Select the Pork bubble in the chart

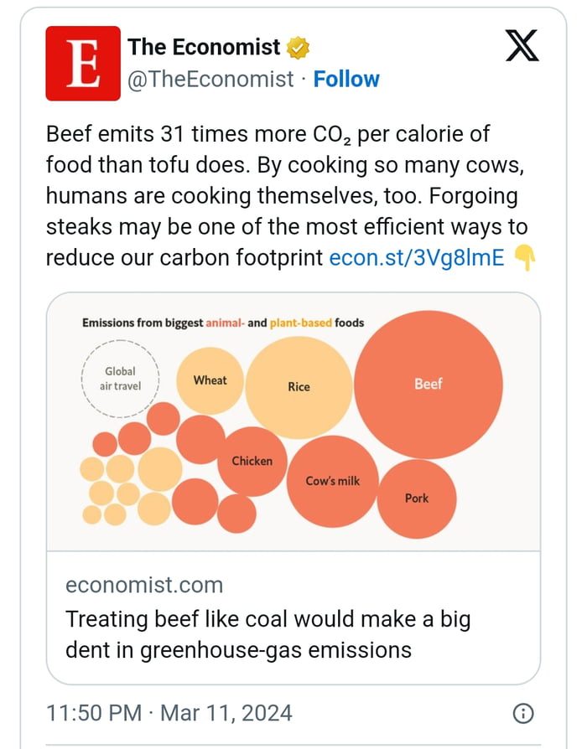418,498
